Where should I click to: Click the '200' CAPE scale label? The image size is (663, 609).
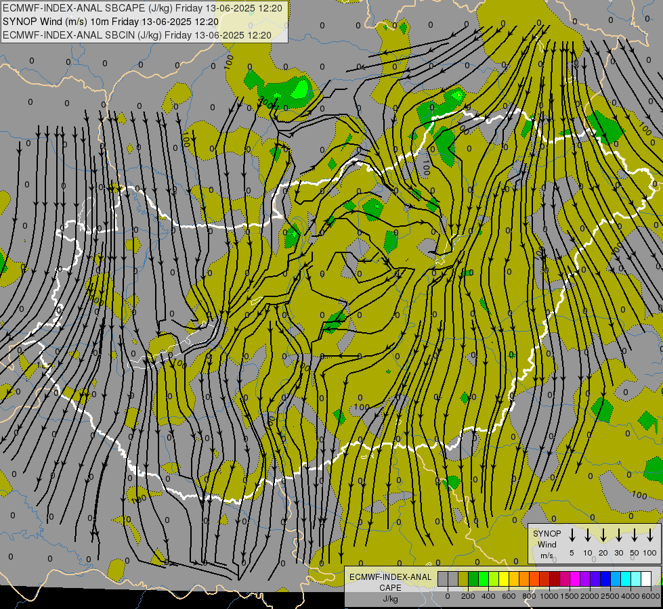[468, 596]
